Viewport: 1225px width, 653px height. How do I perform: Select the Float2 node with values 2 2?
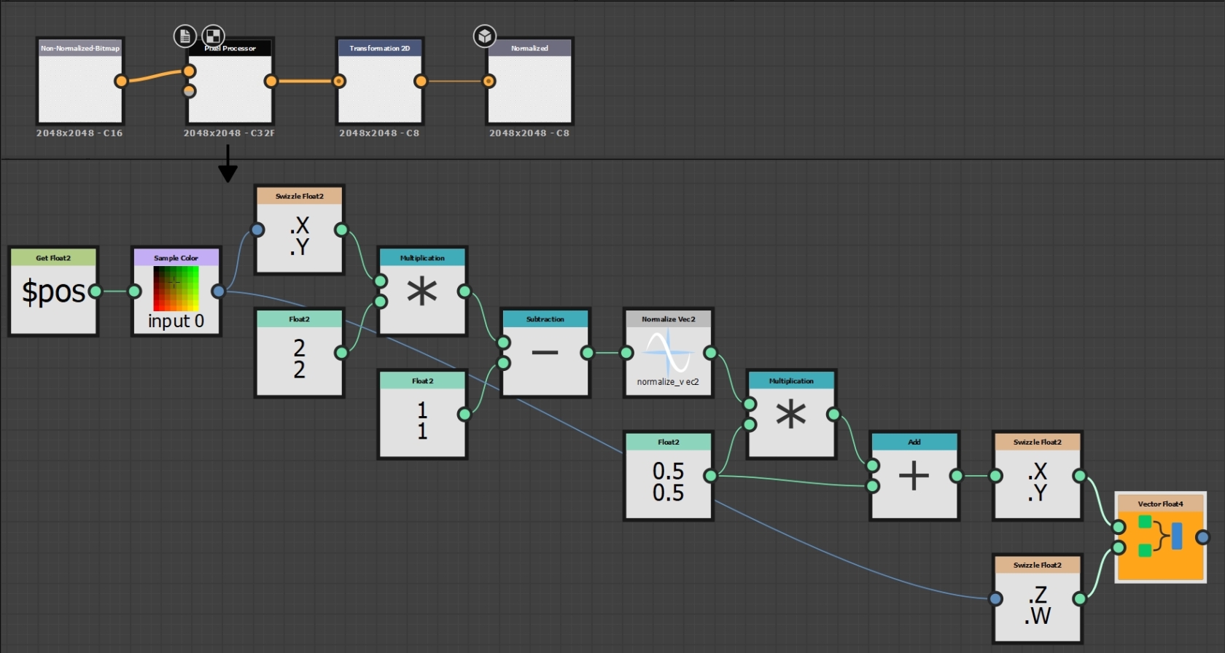click(299, 353)
